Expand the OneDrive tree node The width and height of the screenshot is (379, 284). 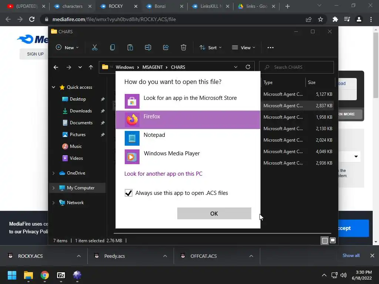(54, 173)
